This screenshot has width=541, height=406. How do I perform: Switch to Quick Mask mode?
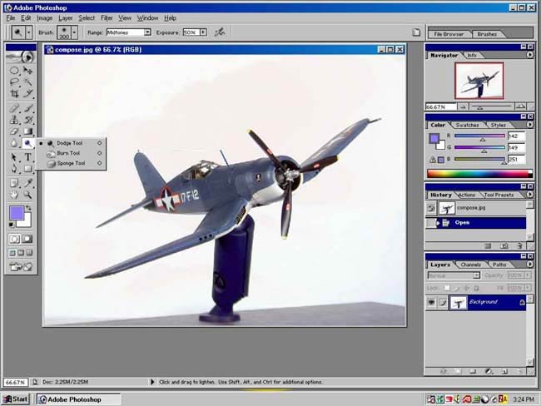(27, 240)
